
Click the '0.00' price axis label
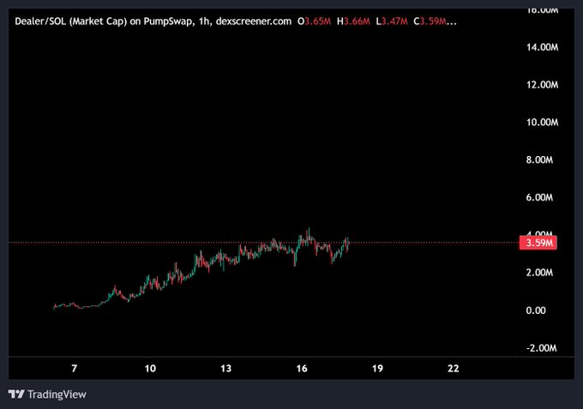[x=536, y=310]
